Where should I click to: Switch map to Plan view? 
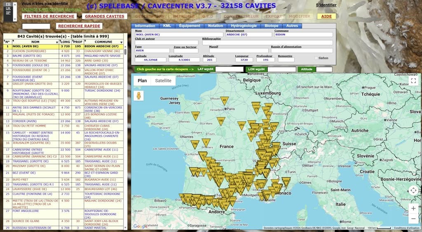tap(142, 81)
